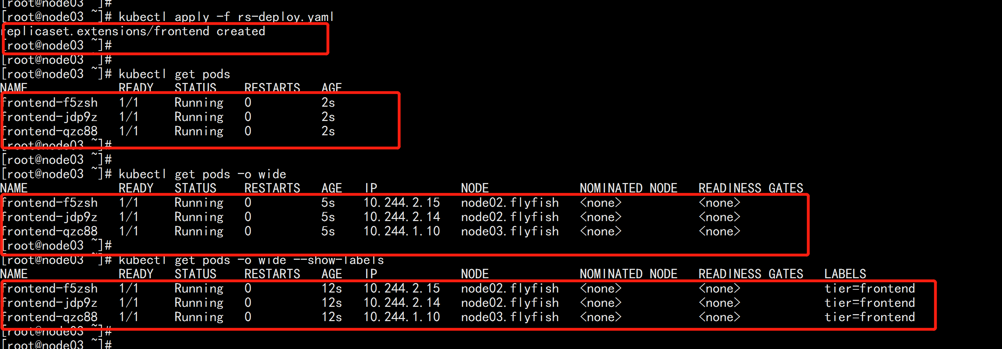1002x349 pixels.
Task: Click the 'kubectl get pods -o wide --show-labels' command
Action: click(251, 260)
